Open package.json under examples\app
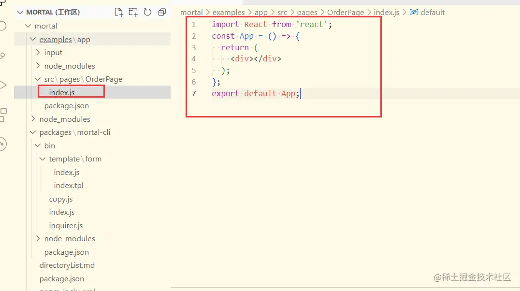The width and height of the screenshot is (520, 291). (67, 106)
